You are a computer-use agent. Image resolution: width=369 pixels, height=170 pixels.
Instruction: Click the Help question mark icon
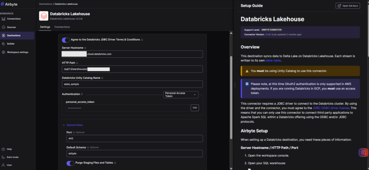click(3, 149)
